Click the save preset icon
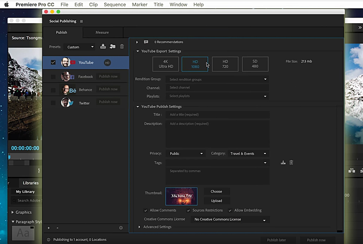Viewport: 363px width, 244px height. point(103,46)
